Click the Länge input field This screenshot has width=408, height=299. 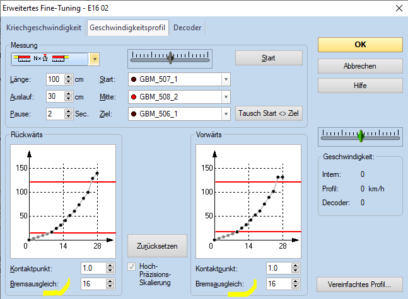55,79
